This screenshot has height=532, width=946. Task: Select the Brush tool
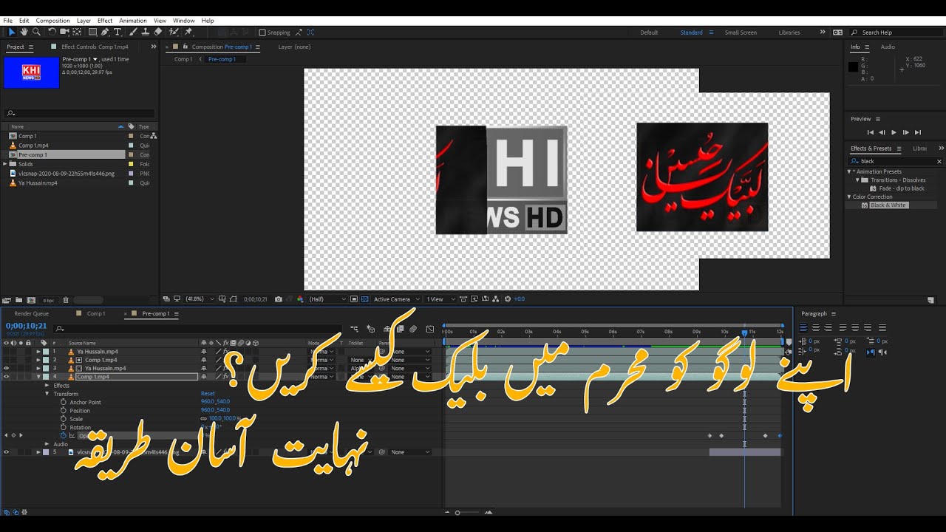133,32
